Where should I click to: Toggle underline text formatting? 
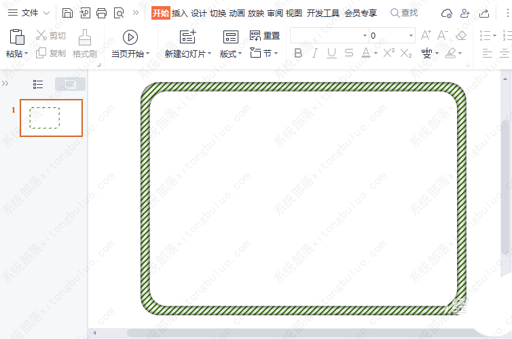(331, 53)
